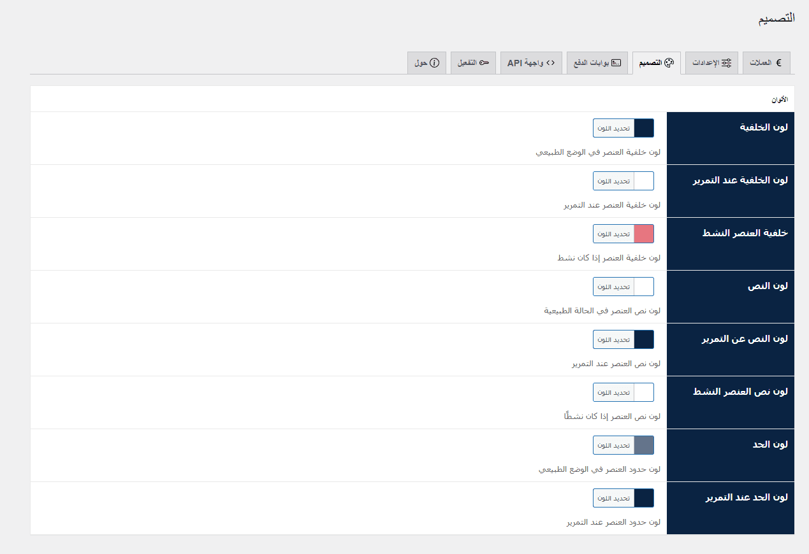Click the white swatch for لون النص

[644, 287]
